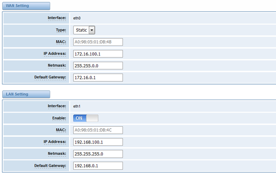276x177 pixels.
Task: Click the WAN Netmask field 255.255.0.0
Action: coord(98,66)
